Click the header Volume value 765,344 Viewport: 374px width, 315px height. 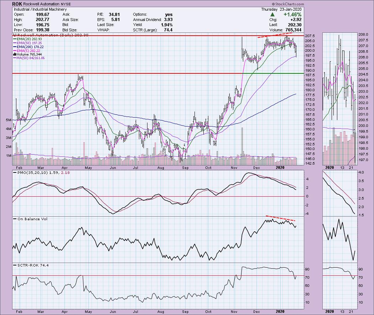click(293, 30)
